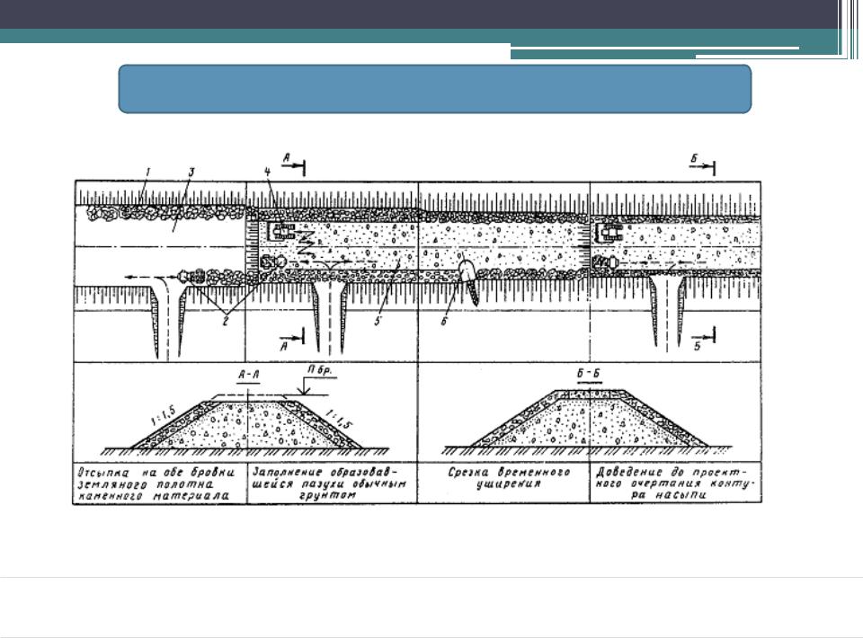Select caption 'Заполнение образовавшейся пазухи обычным грунтом'
This screenshot has height=638, width=863.
[329, 483]
